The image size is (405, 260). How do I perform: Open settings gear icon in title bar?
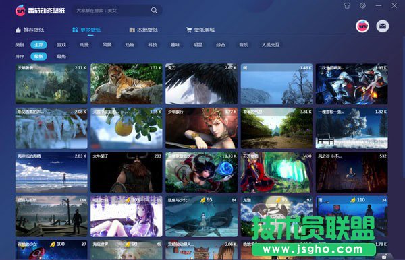(x=362, y=5)
